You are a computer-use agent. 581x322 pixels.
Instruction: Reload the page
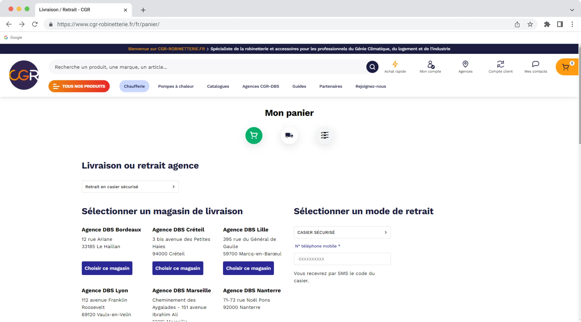point(35,24)
